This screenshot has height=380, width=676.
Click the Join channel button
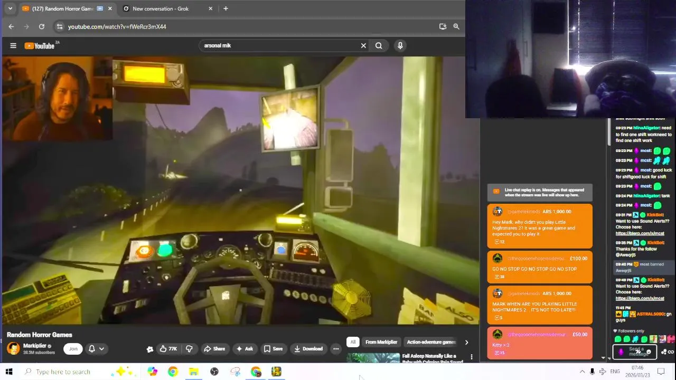pyautogui.click(x=73, y=349)
